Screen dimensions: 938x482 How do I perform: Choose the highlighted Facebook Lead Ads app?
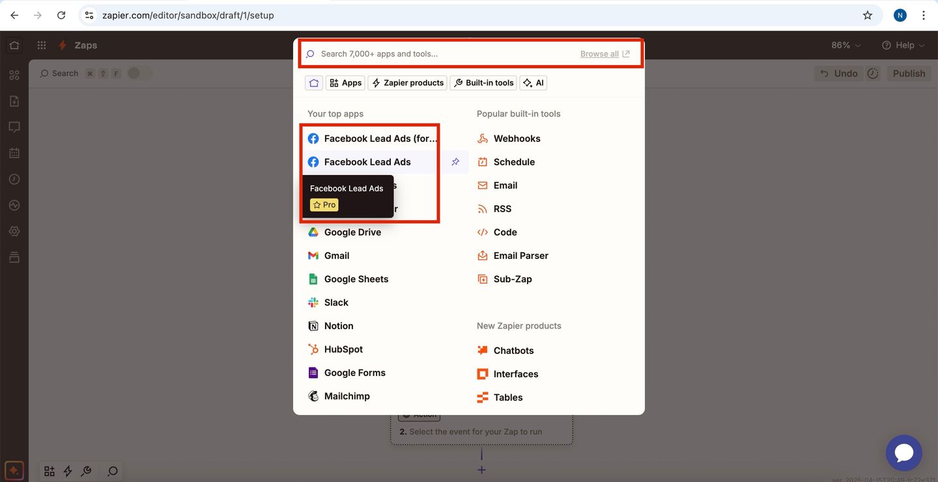(369, 162)
